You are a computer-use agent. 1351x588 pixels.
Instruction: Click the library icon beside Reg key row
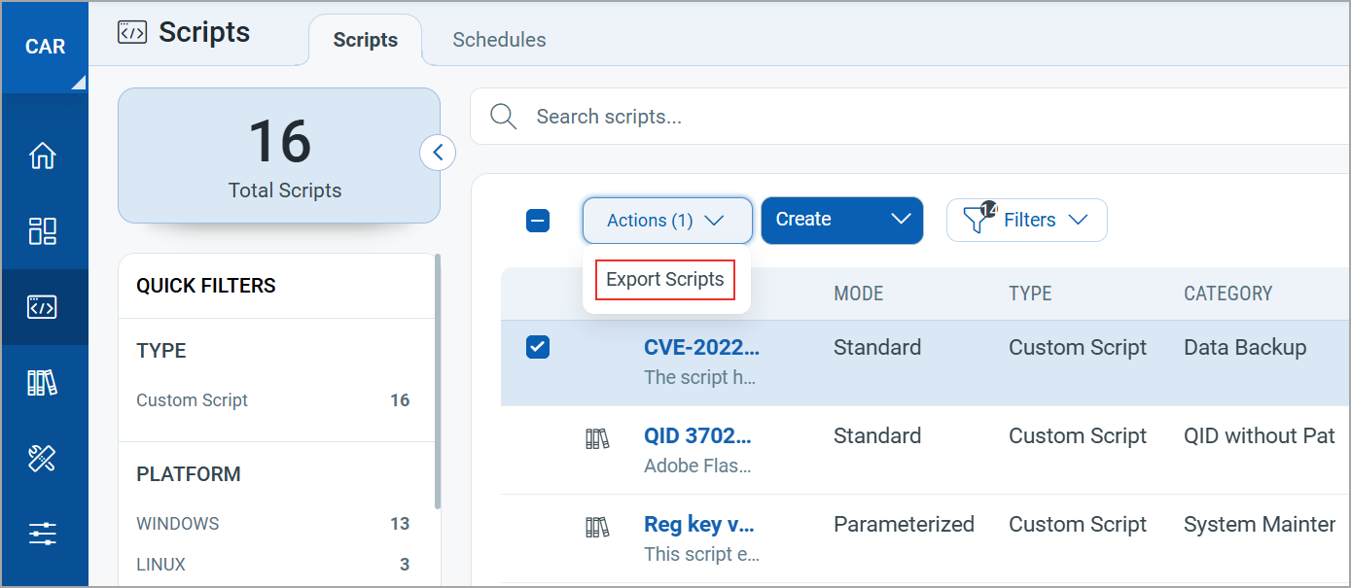597,528
